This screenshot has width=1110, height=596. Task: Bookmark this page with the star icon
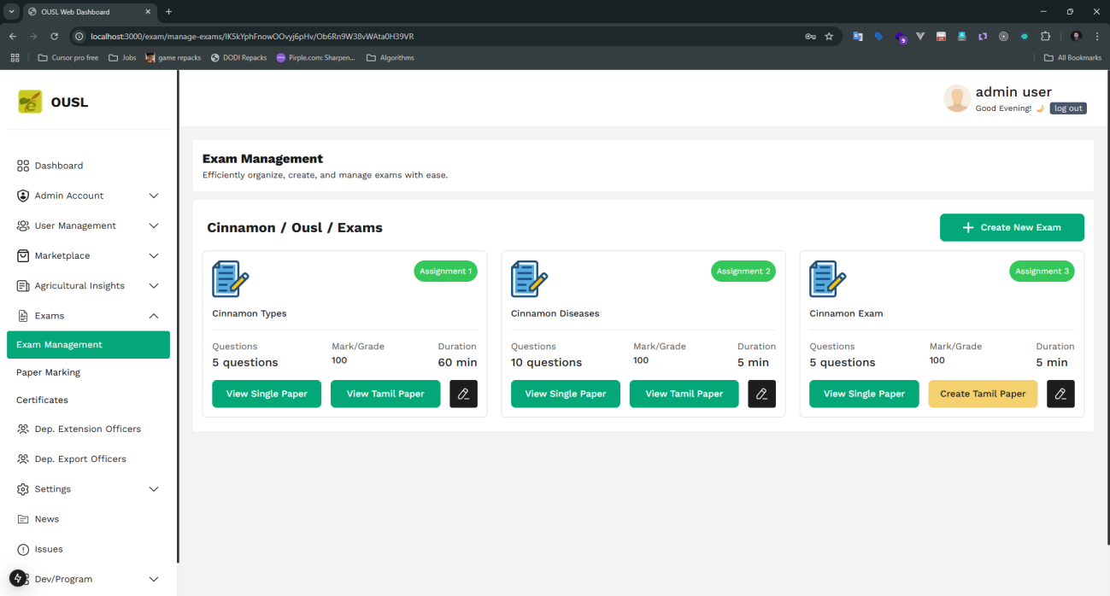829,37
